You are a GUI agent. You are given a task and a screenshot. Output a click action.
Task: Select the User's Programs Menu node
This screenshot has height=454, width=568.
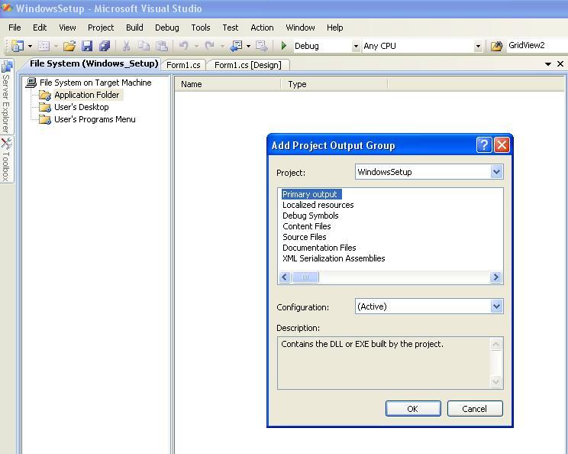click(95, 120)
